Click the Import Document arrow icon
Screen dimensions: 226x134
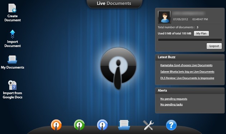point(13,34)
